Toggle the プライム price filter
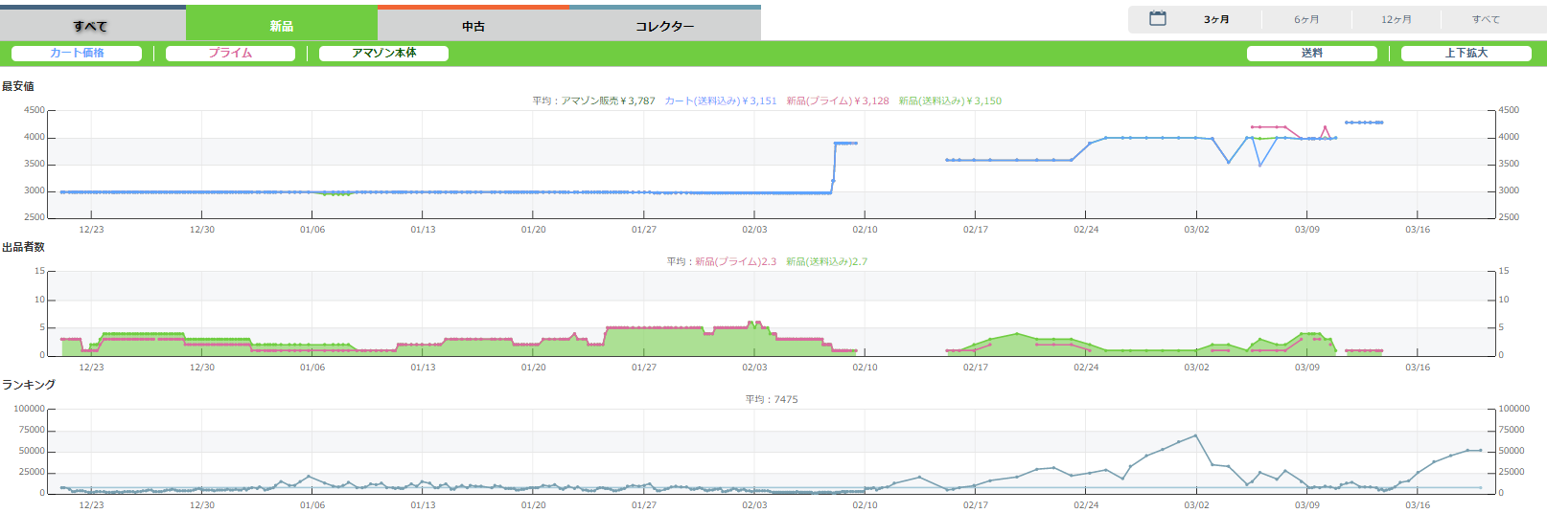Screen dimensions: 1547x513 230,54
